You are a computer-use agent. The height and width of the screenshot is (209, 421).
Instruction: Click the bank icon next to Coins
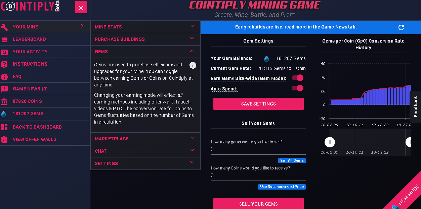[x=4, y=101]
